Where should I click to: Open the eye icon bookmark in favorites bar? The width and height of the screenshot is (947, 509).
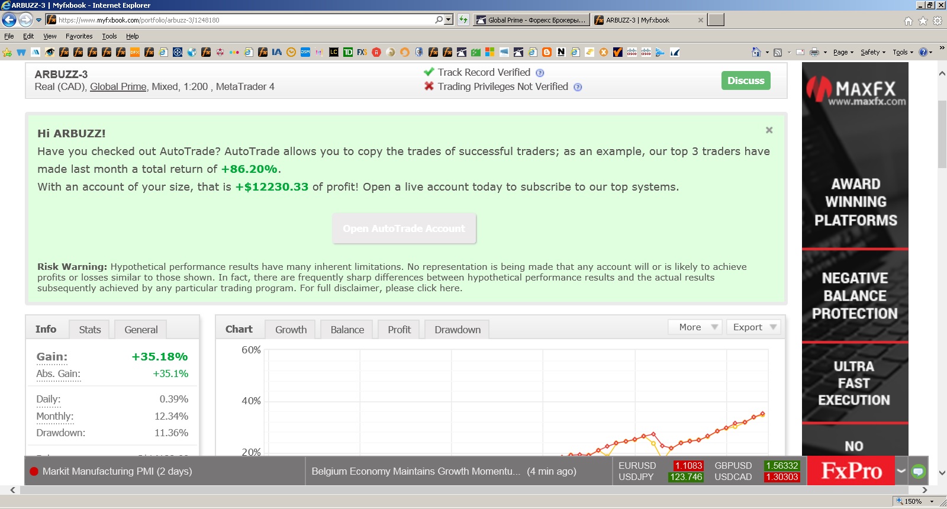(x=50, y=52)
